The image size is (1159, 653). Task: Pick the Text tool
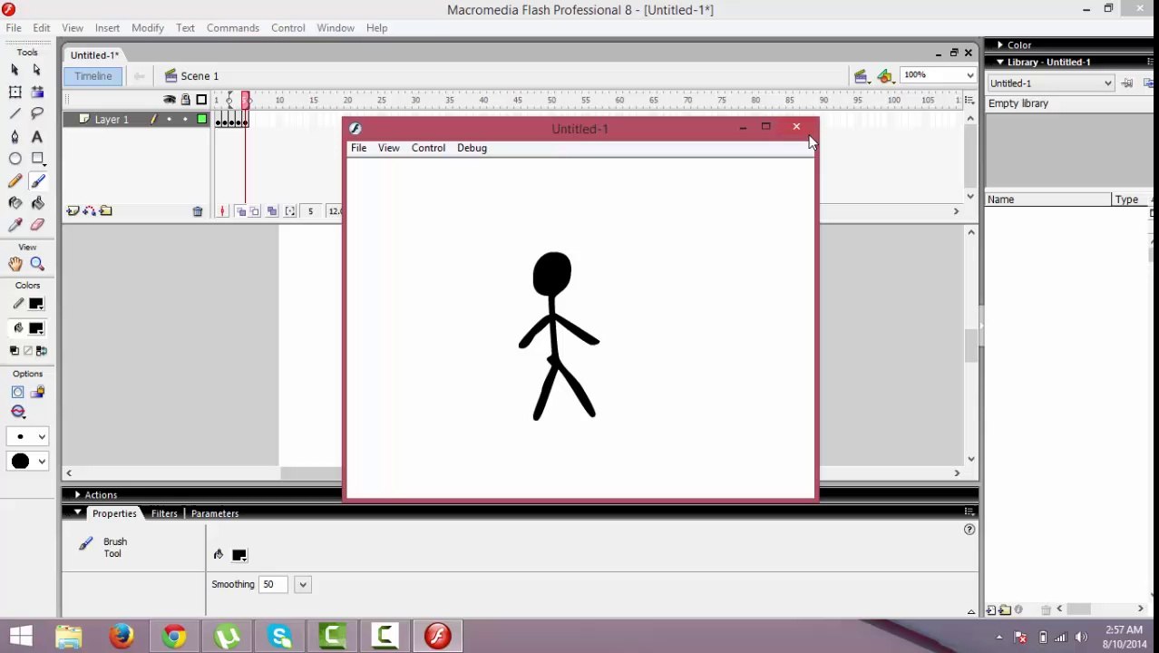click(x=37, y=137)
